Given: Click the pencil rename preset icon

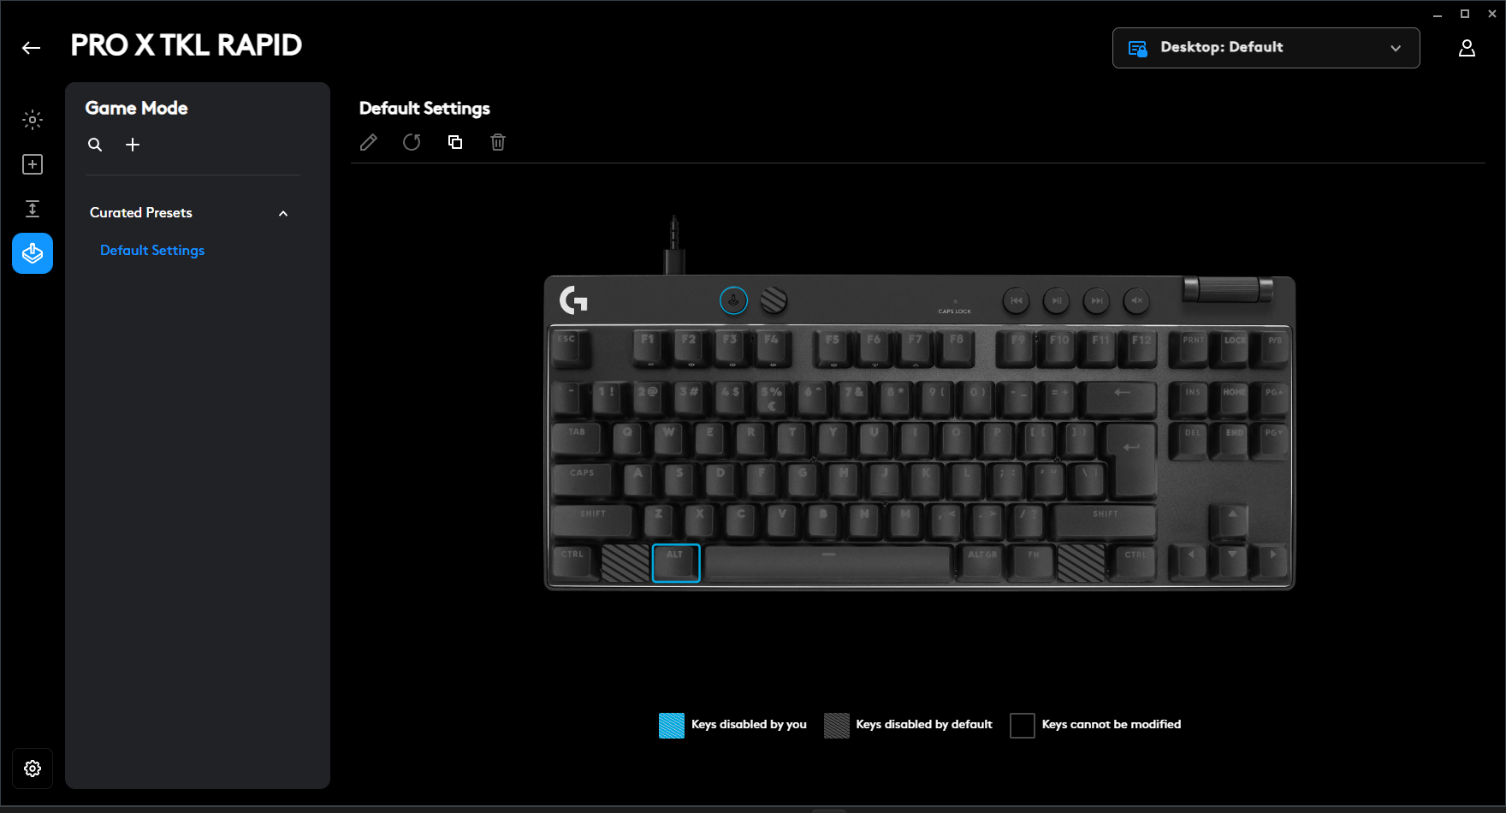Looking at the screenshot, I should coord(369,142).
